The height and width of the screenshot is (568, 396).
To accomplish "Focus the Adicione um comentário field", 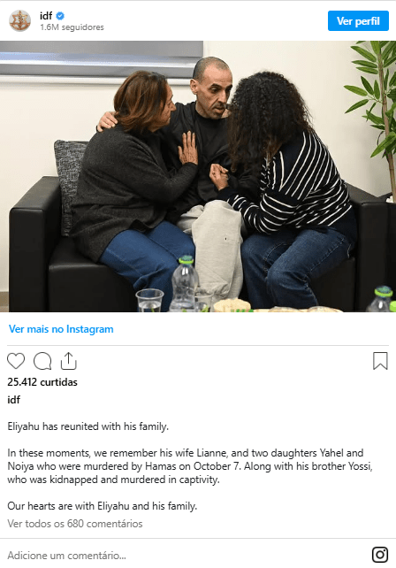I will [x=185, y=555].
